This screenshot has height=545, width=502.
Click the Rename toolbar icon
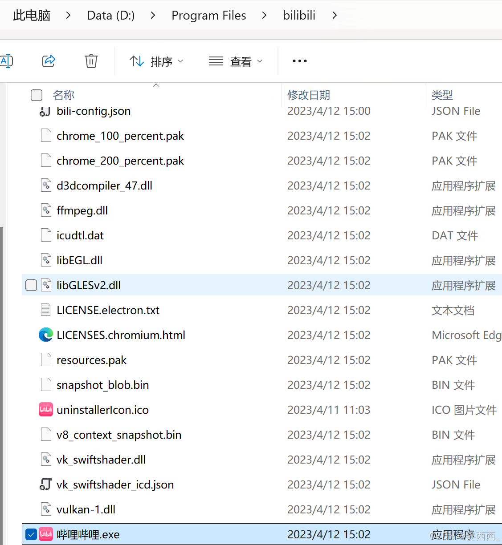tap(6, 61)
